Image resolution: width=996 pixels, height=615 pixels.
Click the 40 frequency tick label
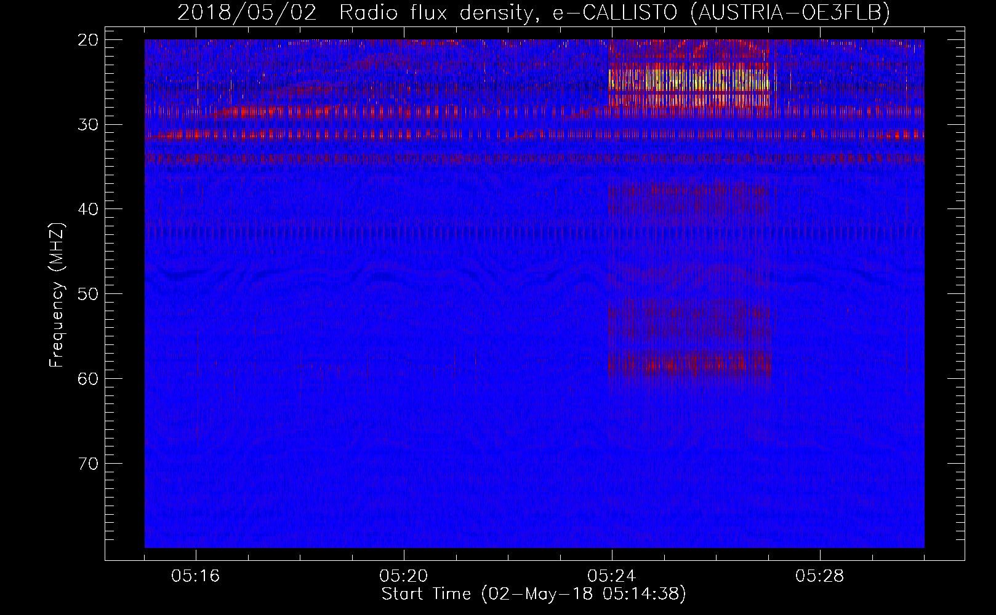point(89,209)
